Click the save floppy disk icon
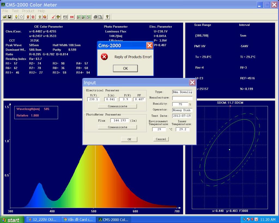The image size is (279, 223). point(10,17)
